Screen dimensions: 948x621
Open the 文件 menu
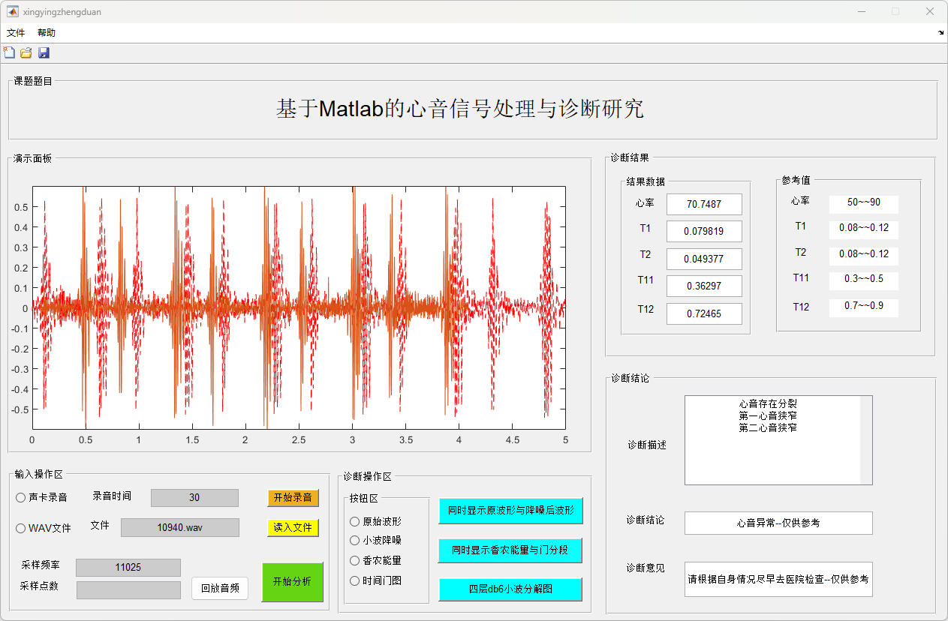(x=16, y=33)
